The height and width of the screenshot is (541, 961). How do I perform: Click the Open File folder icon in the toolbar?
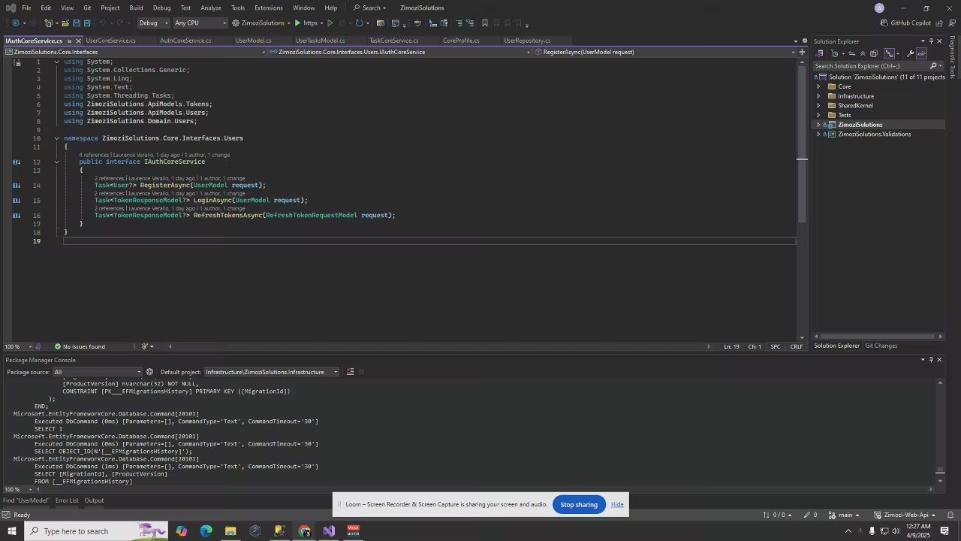click(65, 23)
